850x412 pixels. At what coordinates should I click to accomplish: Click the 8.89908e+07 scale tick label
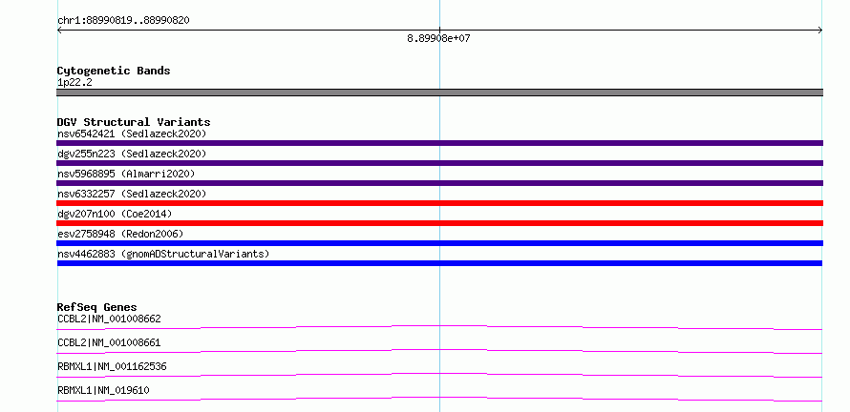(x=438, y=39)
